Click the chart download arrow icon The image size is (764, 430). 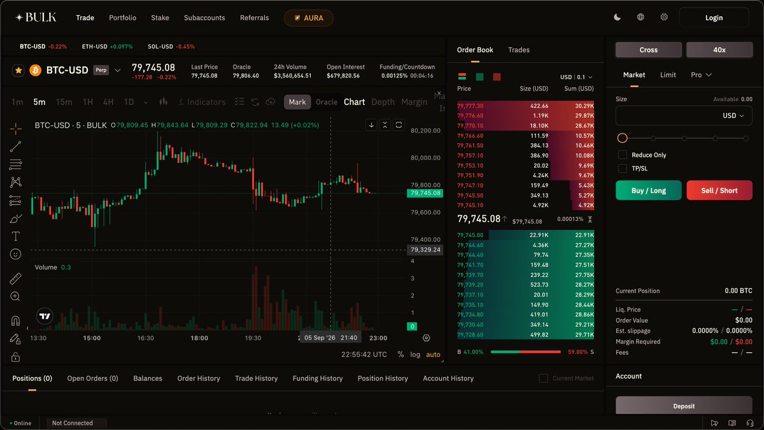pyautogui.click(x=372, y=125)
